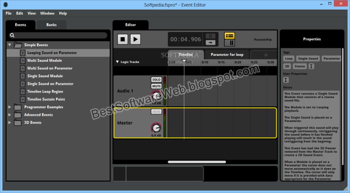
Task: Add a new parameter with plus tab
Action: [266, 55]
